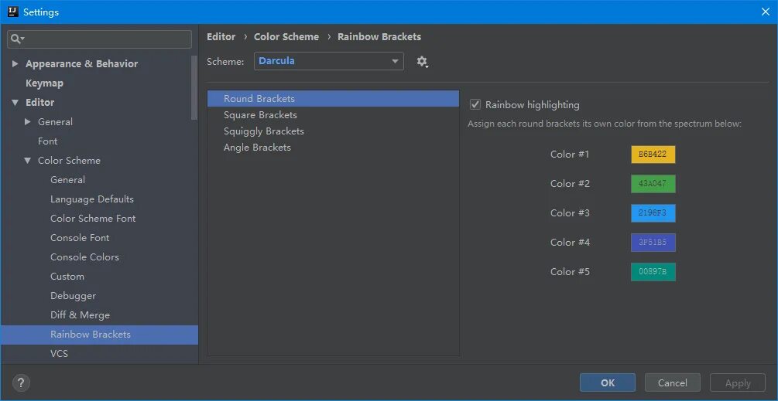The image size is (778, 401).
Task: Open the Font settings page
Action: coord(48,141)
